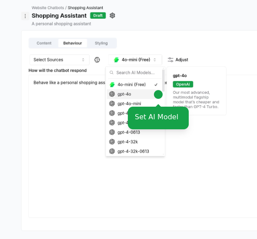Go to Website Chatbots breadcrumb

click(x=48, y=8)
